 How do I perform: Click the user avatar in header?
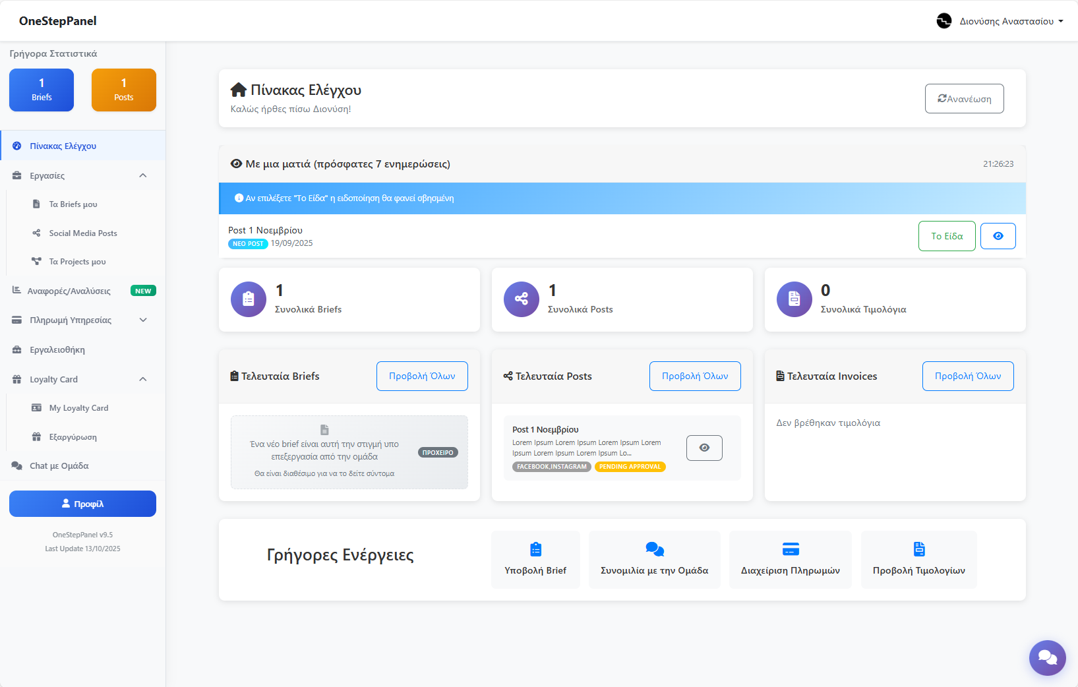click(944, 21)
